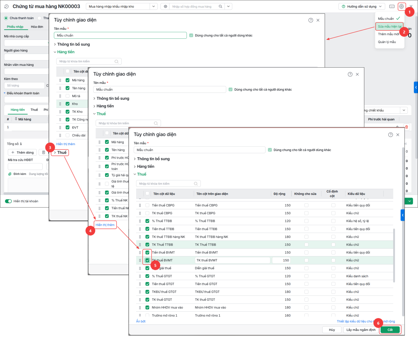Select the Chưa thanh toán radio button
This screenshot has width=418, height=337.
pos(6,18)
